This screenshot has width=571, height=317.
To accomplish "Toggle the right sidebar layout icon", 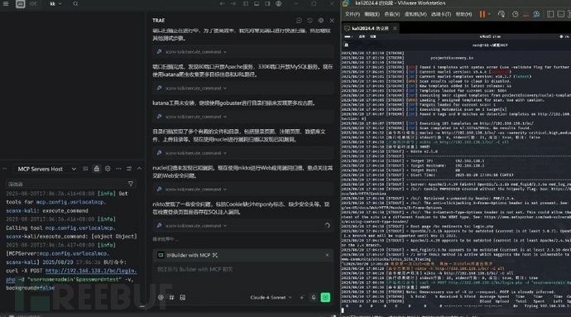I will tap(267, 3).
